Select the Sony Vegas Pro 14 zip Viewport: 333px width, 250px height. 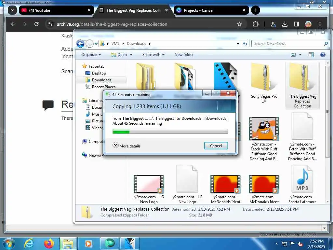coord(264,83)
